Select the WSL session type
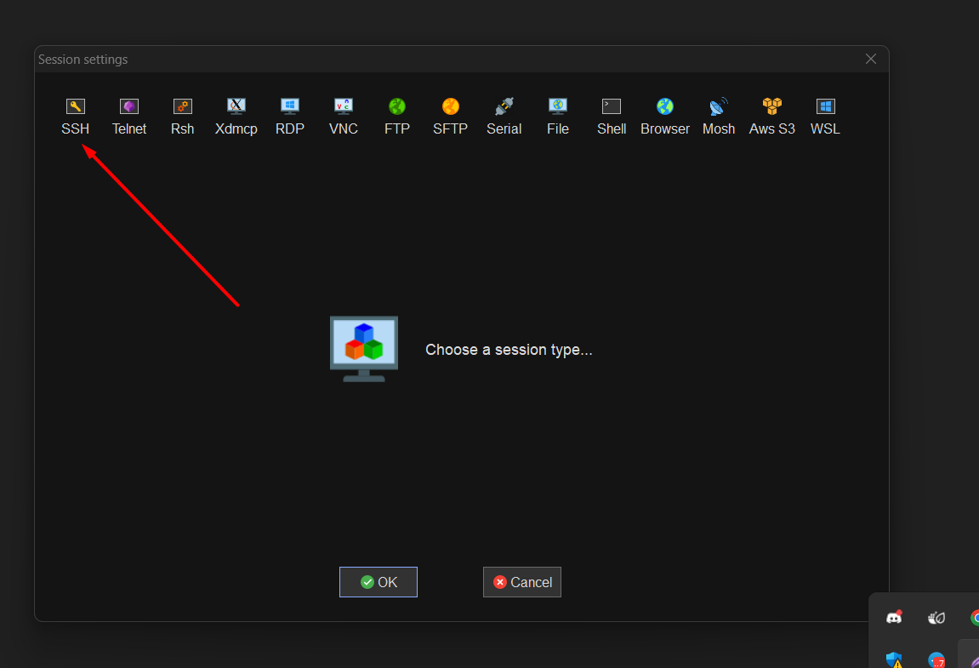 coord(825,117)
